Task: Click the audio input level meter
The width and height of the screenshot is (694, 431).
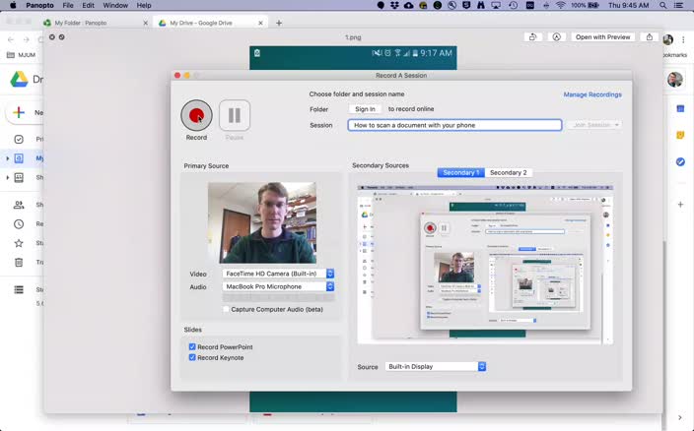Action: tap(278, 297)
